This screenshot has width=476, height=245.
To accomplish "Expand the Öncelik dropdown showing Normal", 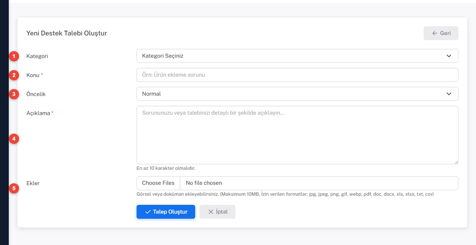I will pos(297,94).
